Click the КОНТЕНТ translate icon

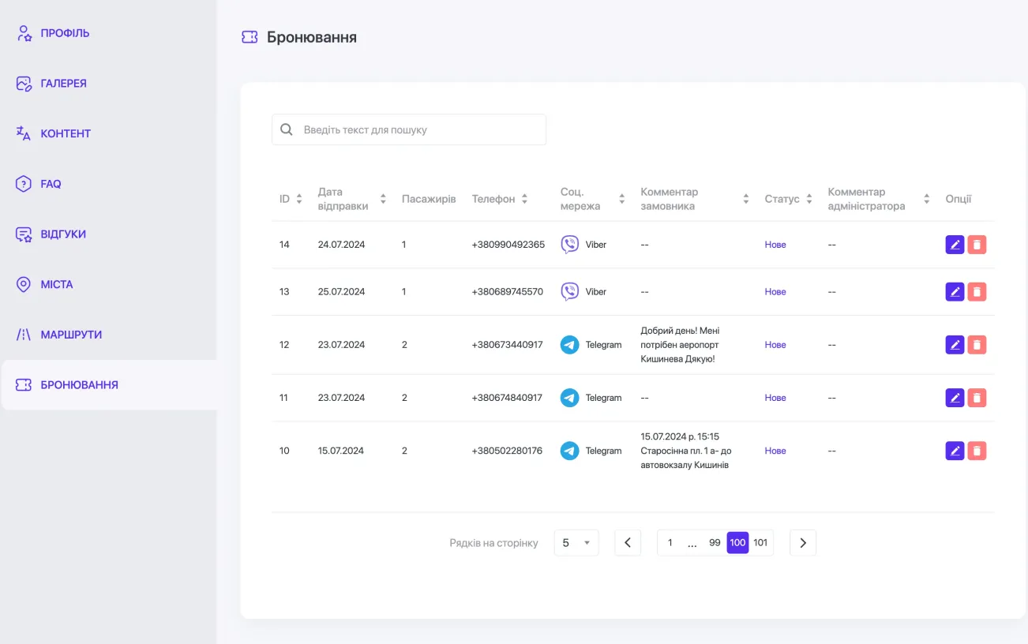click(x=24, y=133)
